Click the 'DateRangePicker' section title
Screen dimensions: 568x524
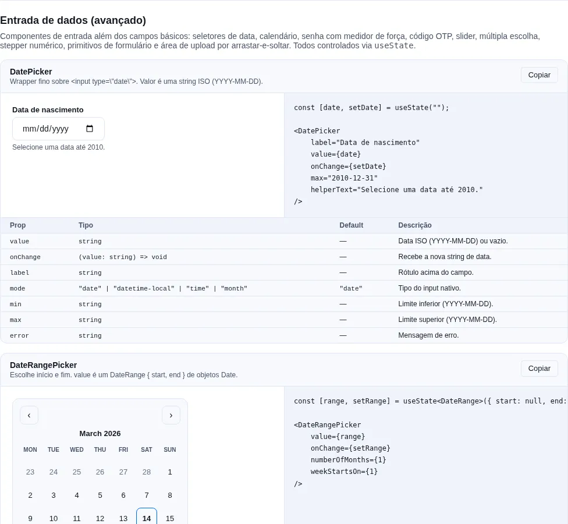coord(44,365)
